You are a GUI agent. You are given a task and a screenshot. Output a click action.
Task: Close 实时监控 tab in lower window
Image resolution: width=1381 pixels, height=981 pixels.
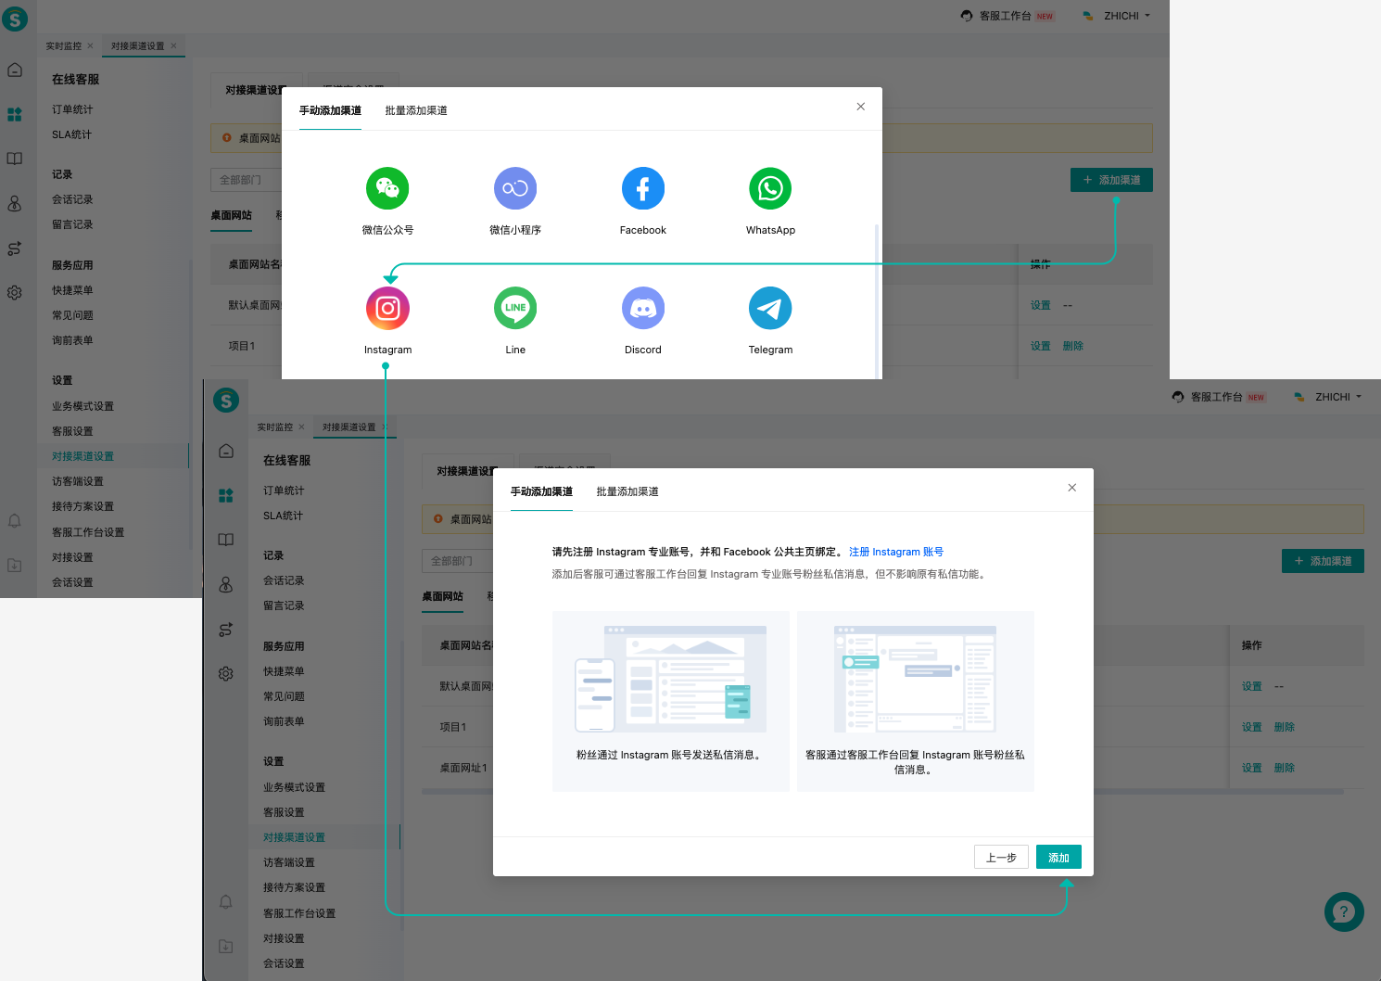click(x=301, y=427)
